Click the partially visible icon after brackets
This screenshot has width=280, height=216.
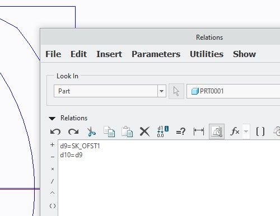pyautogui.click(x=277, y=132)
